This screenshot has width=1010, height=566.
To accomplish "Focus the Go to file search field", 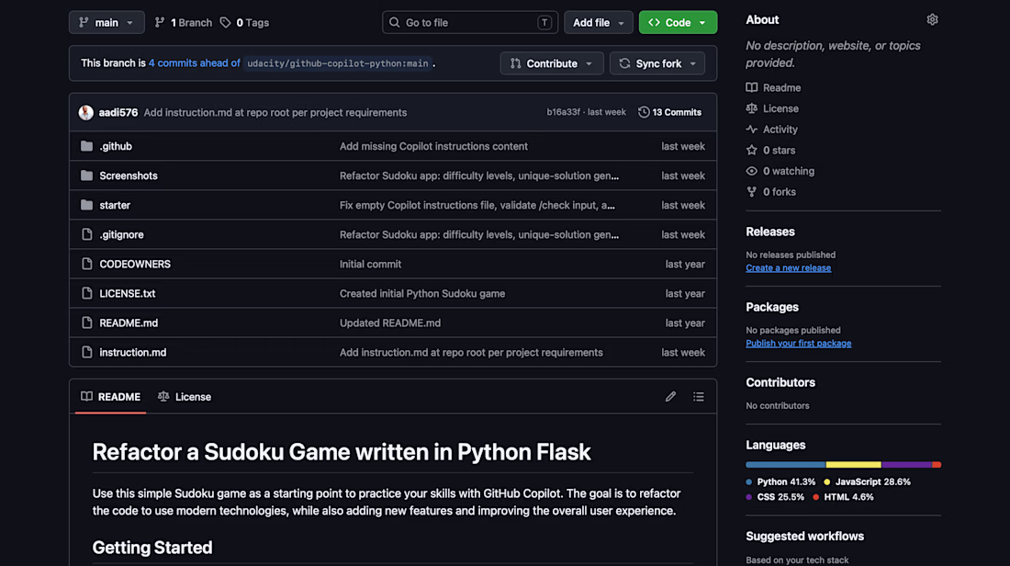I will tap(469, 23).
